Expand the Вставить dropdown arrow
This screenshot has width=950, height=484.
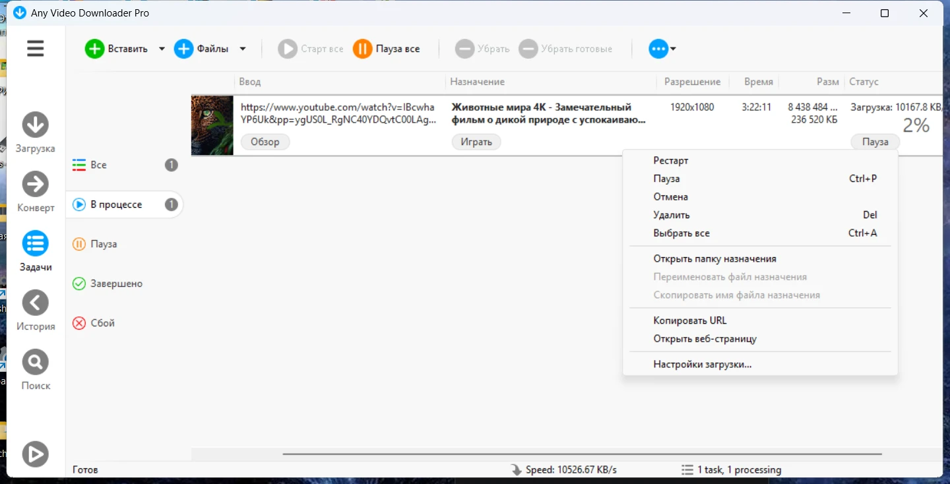[162, 49]
